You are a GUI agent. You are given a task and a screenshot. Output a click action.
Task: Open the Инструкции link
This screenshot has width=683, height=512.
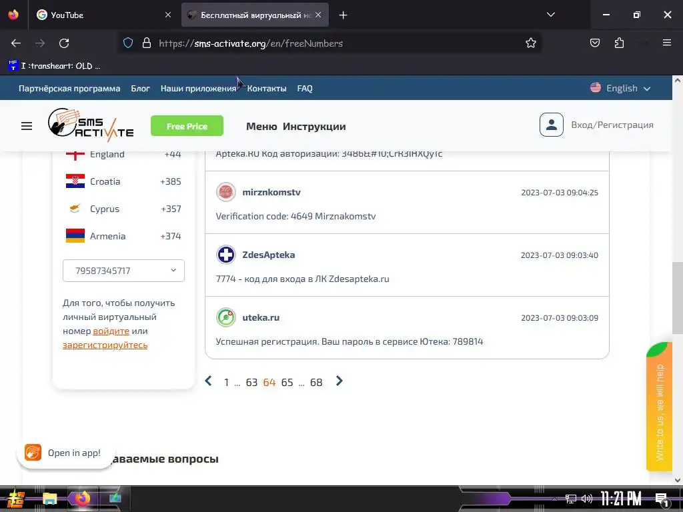click(314, 126)
